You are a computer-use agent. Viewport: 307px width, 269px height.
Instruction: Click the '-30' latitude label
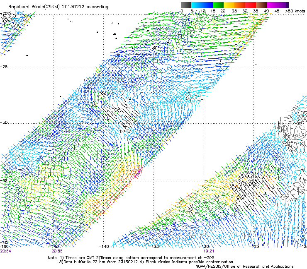click(x=4, y=122)
